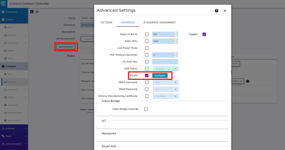The height and width of the screenshot is (150, 285).
Task: Open the LED Status dropdown
Action: click(x=166, y=69)
